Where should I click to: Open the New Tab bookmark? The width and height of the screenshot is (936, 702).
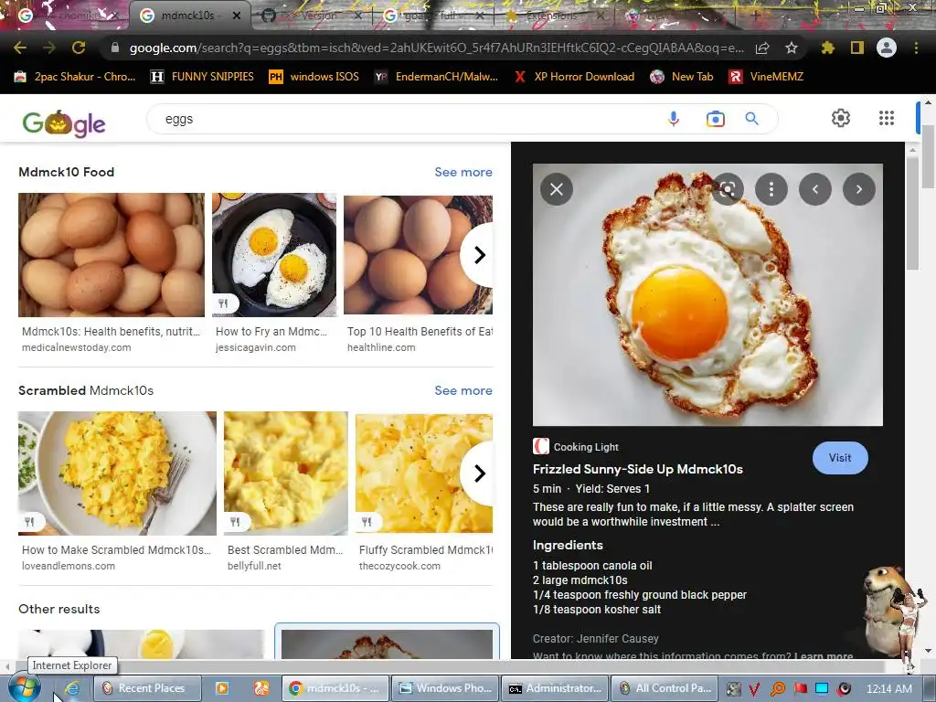[682, 77]
